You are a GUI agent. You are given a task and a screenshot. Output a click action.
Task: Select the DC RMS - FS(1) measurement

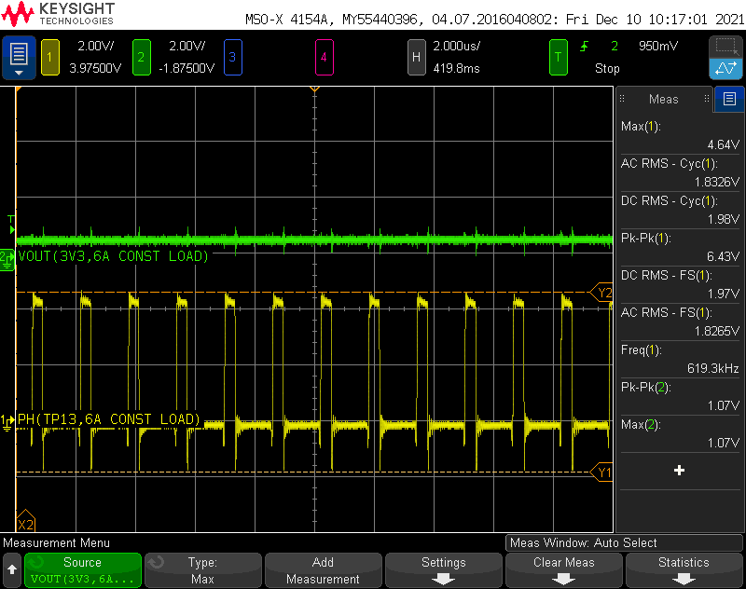[680, 285]
